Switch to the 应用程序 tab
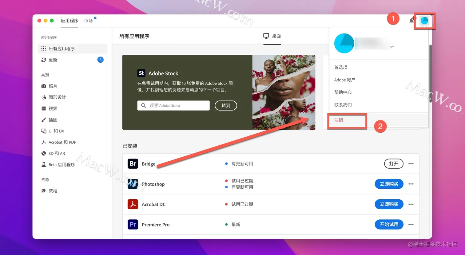 70,21
